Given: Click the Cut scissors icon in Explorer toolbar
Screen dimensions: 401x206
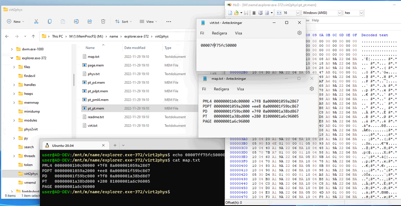Looking at the screenshot, I should [x=36, y=21].
